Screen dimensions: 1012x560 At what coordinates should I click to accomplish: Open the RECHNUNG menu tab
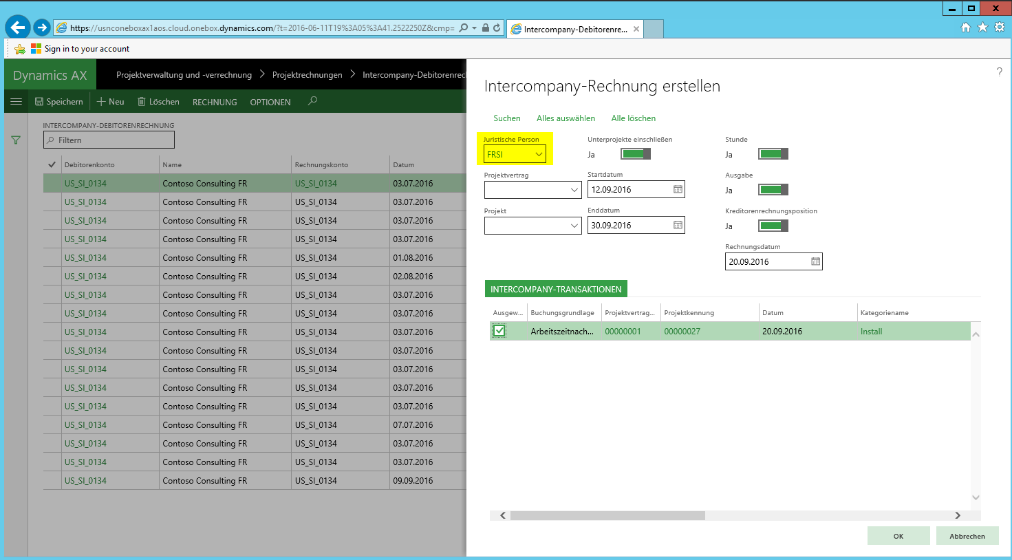point(215,102)
